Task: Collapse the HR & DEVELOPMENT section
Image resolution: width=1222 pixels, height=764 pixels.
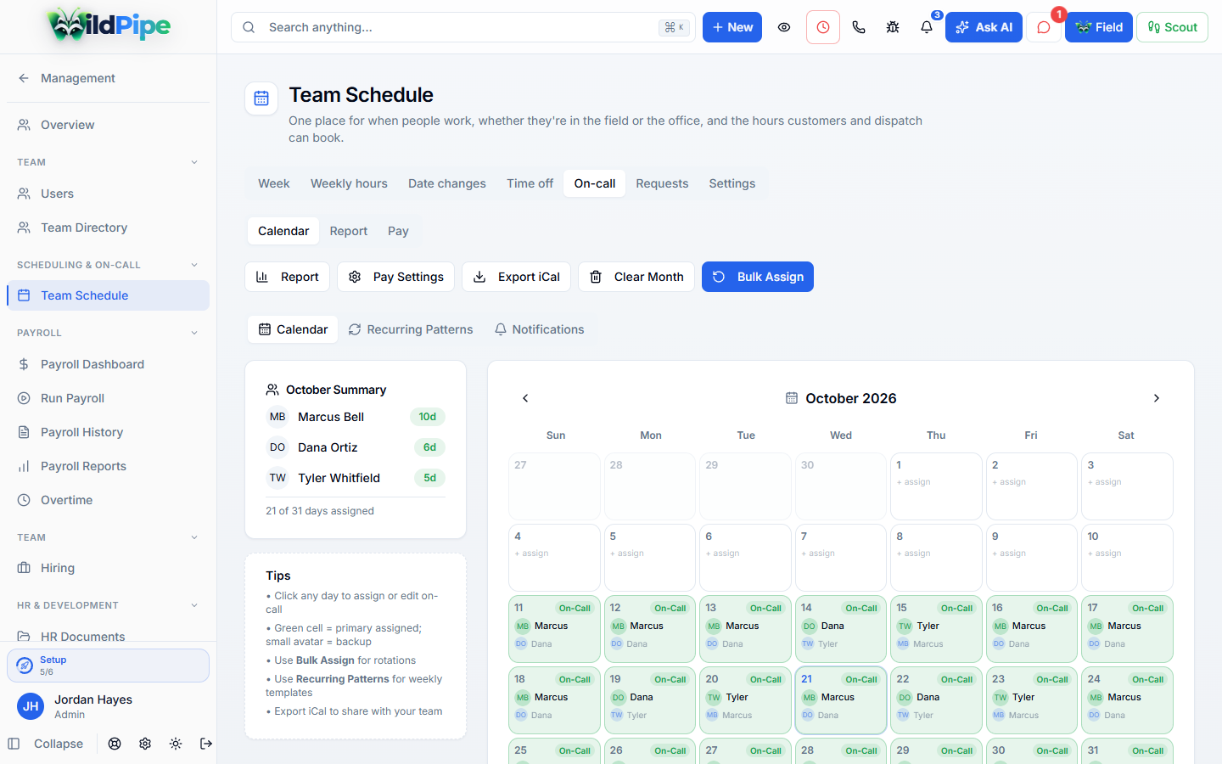Action: pos(194,605)
